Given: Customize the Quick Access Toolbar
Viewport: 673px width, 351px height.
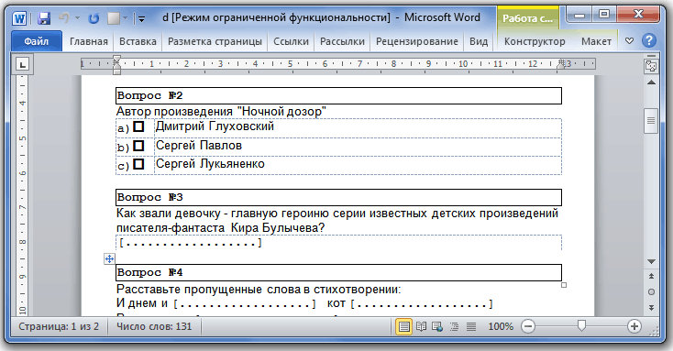Looking at the screenshot, I should 141,19.
